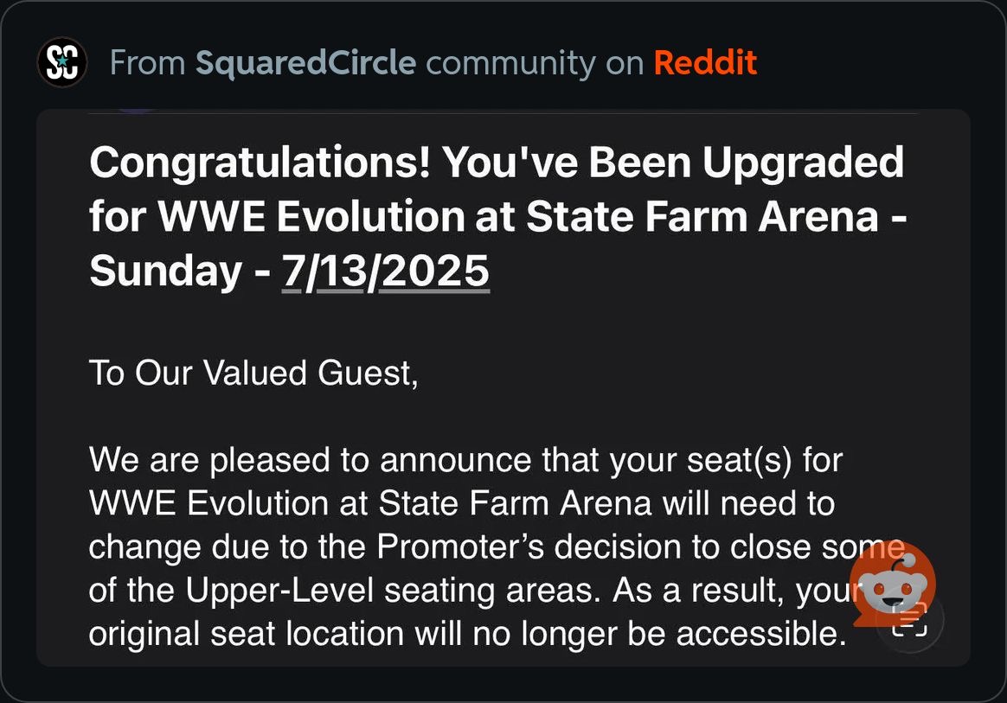This screenshot has height=703, width=1007.
Task: Click "original seat location" in the last line
Action: (x=246, y=634)
